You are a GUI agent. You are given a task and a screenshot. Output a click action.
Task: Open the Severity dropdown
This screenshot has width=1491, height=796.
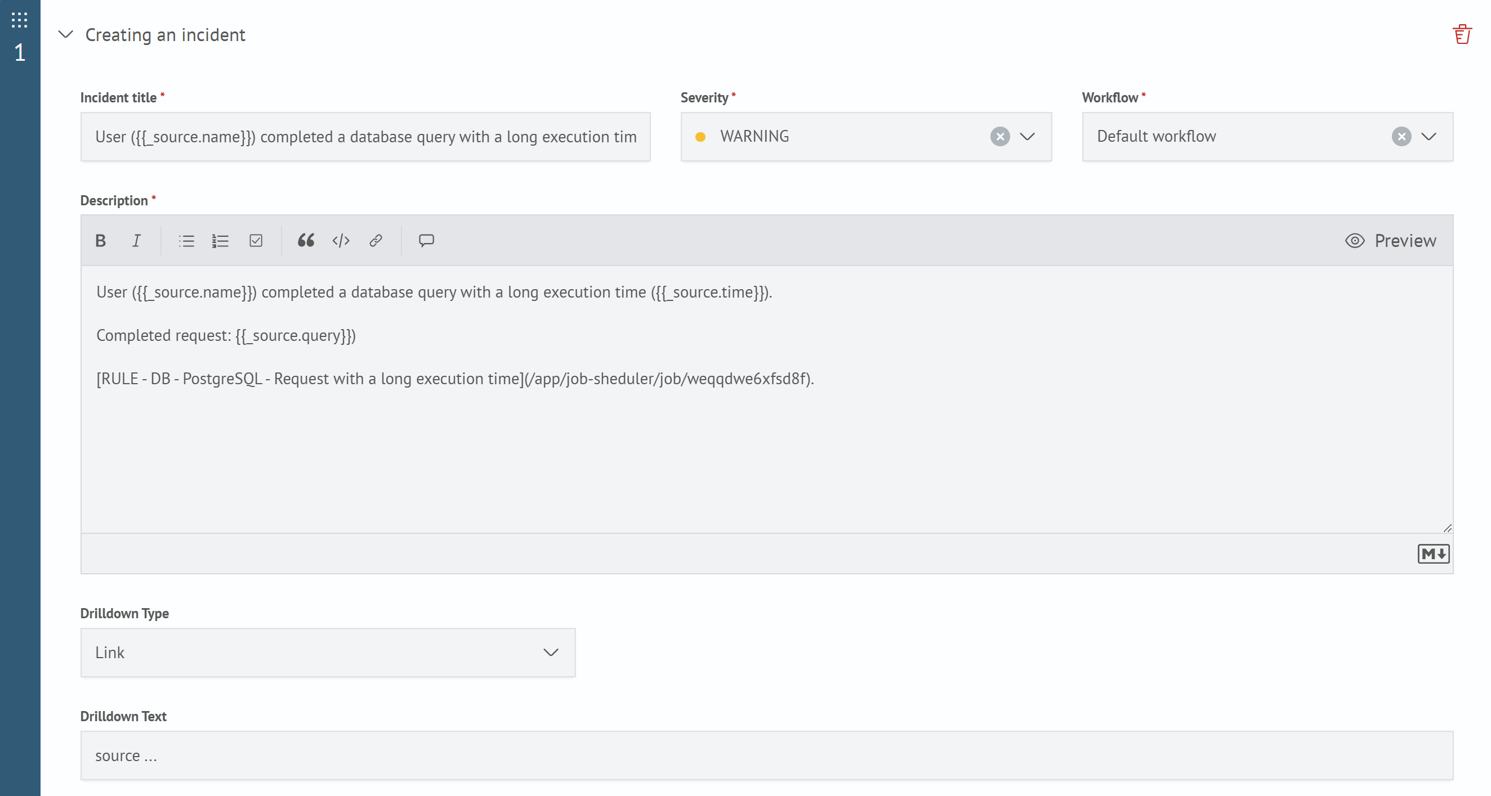tap(1027, 137)
